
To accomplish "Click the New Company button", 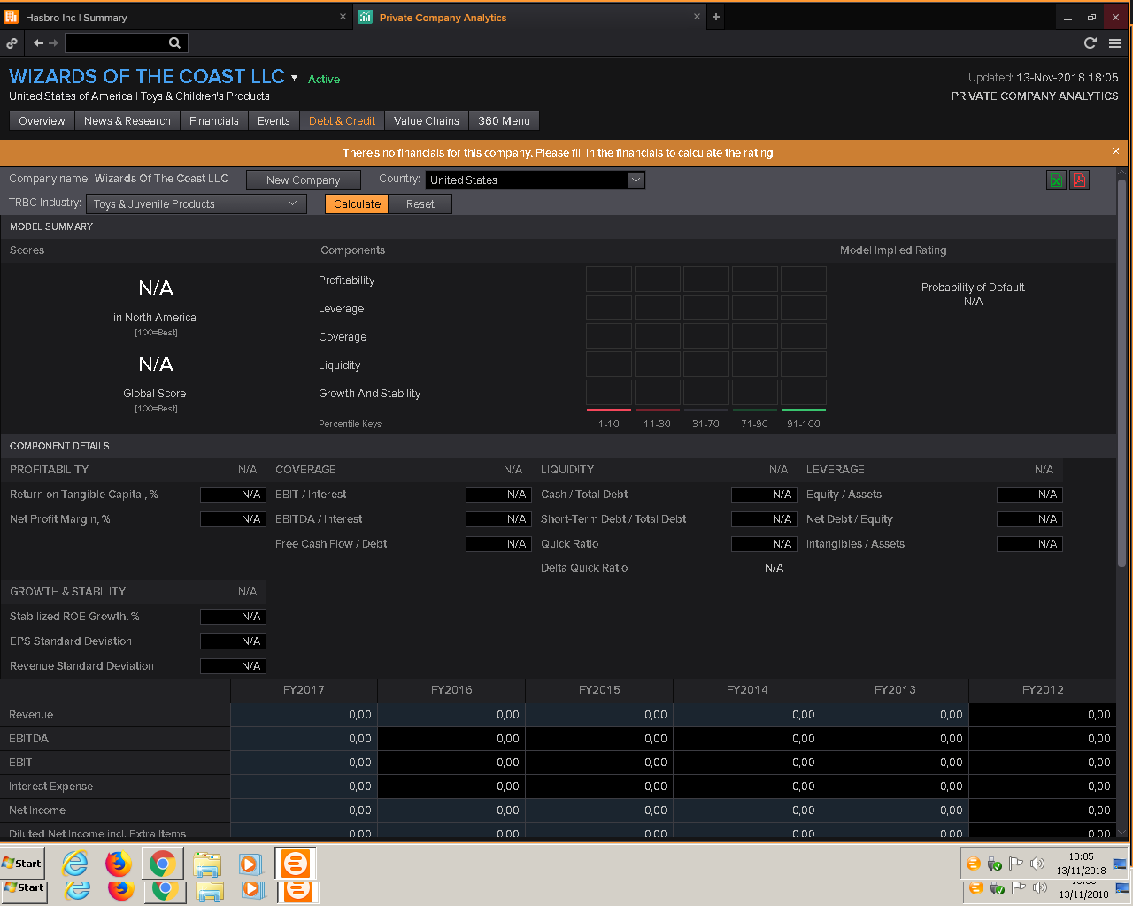I will (303, 180).
